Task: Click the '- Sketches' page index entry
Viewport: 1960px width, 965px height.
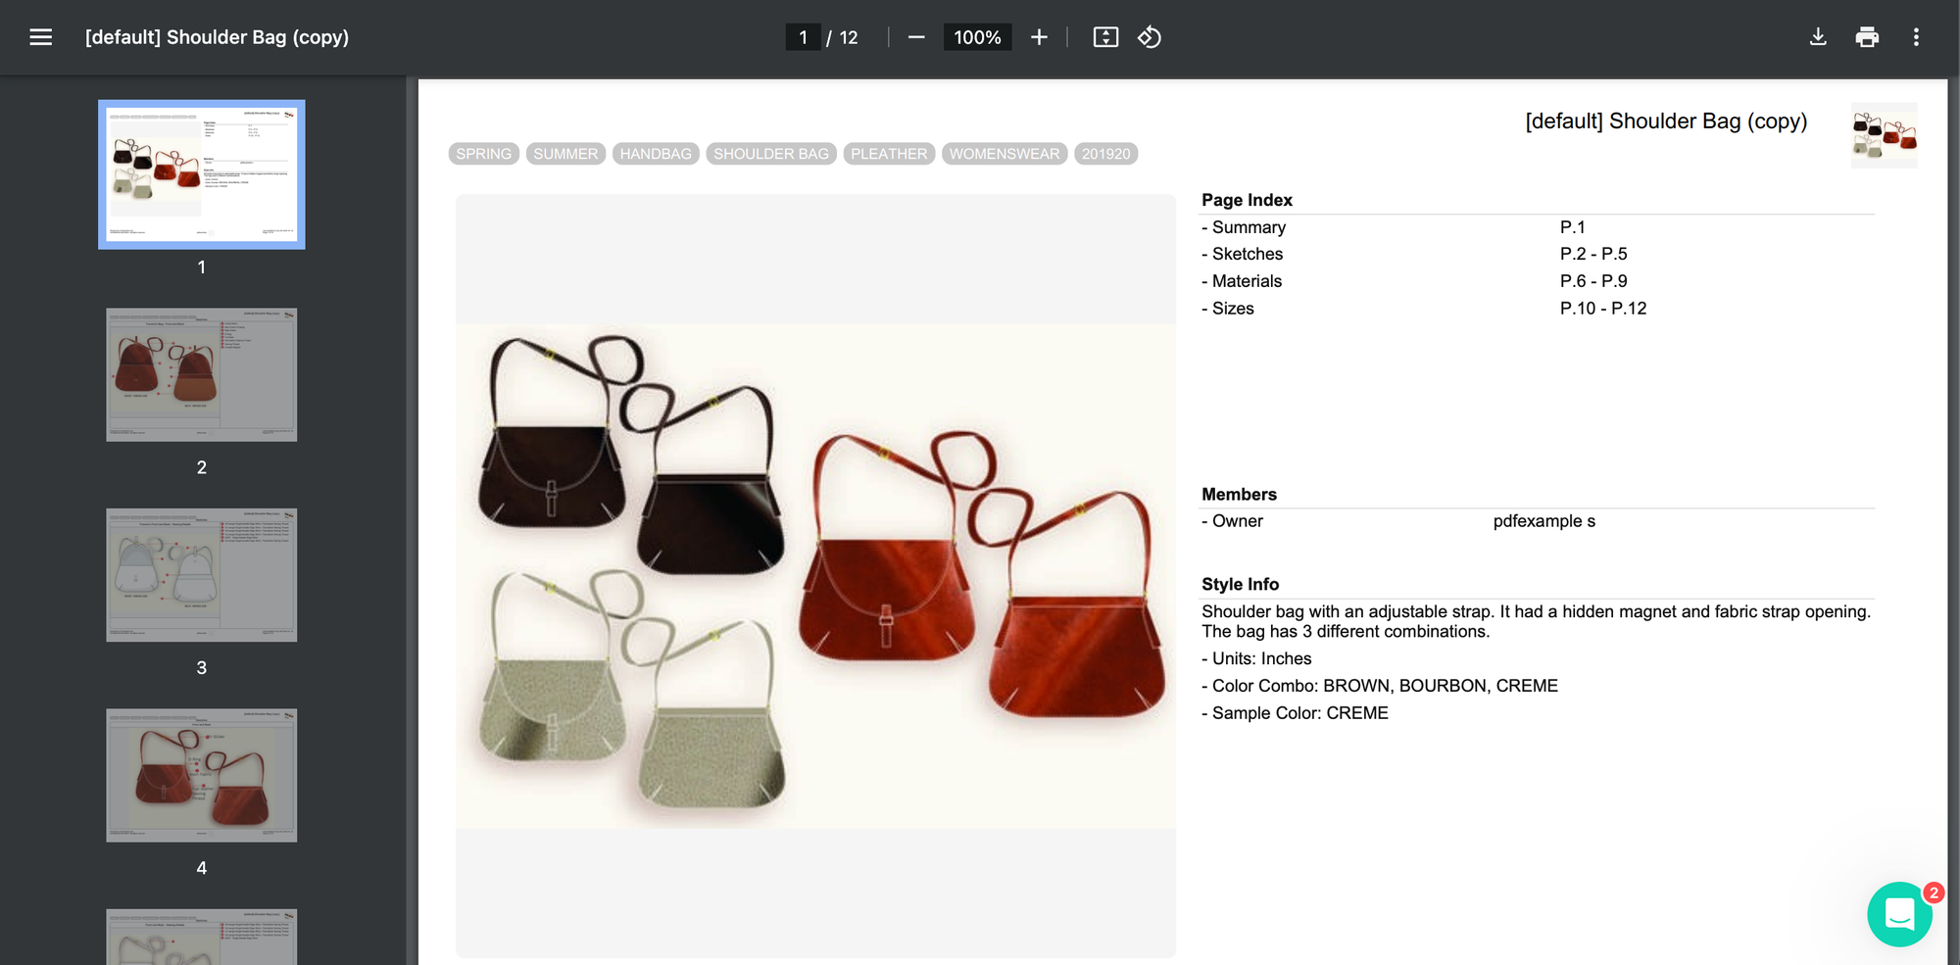Action: 1243,254
